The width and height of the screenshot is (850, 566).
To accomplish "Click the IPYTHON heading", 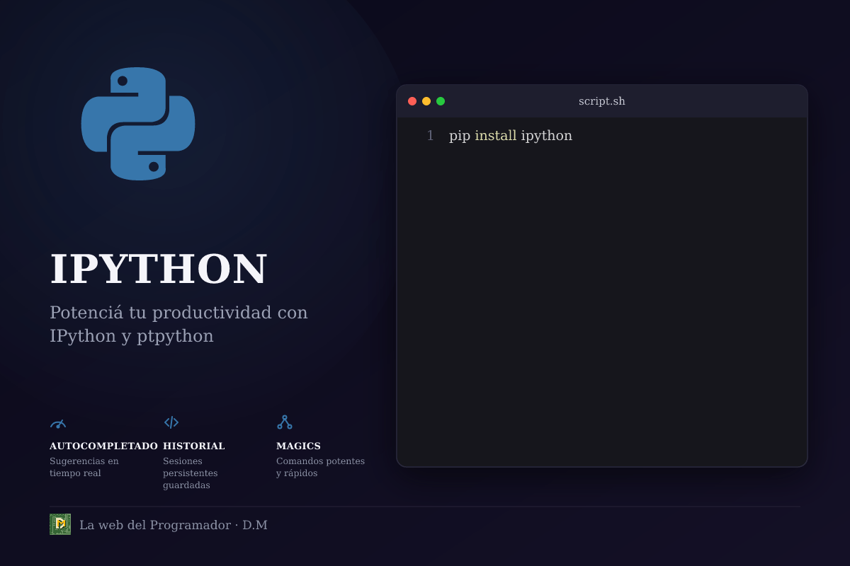I will point(159,270).
